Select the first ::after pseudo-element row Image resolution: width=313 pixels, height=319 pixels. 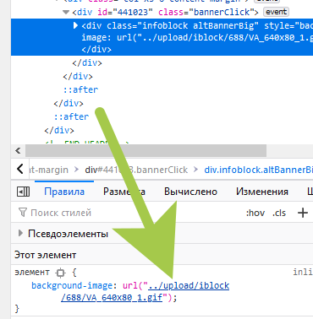80,89
